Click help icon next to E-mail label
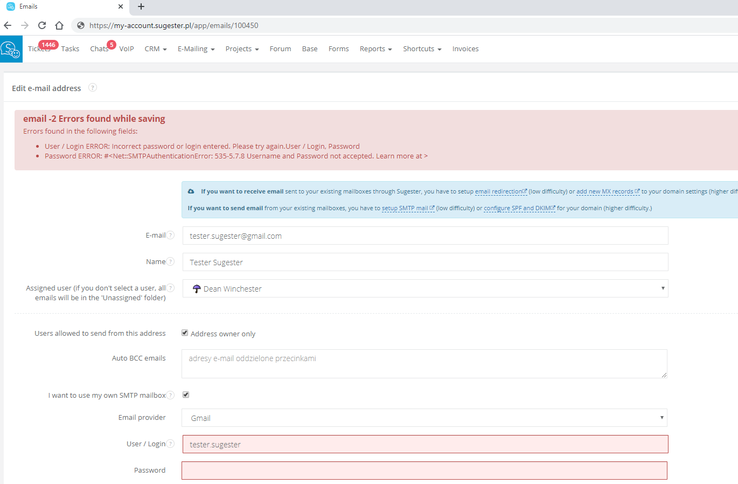 click(x=171, y=235)
